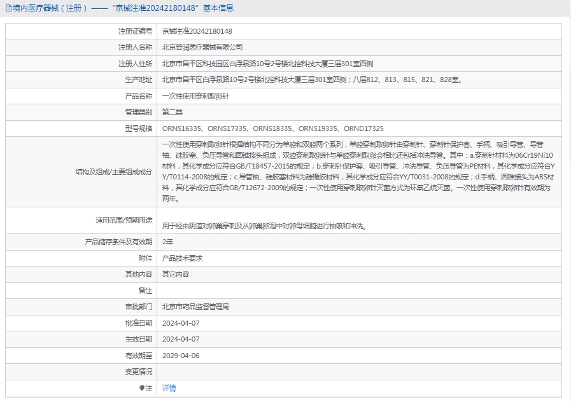The height and width of the screenshot is (402, 571).
Task: Open the 详情 details link
Action: point(169,388)
